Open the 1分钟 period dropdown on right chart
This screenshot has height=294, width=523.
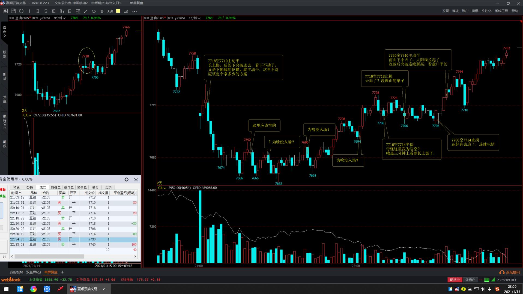point(195,18)
